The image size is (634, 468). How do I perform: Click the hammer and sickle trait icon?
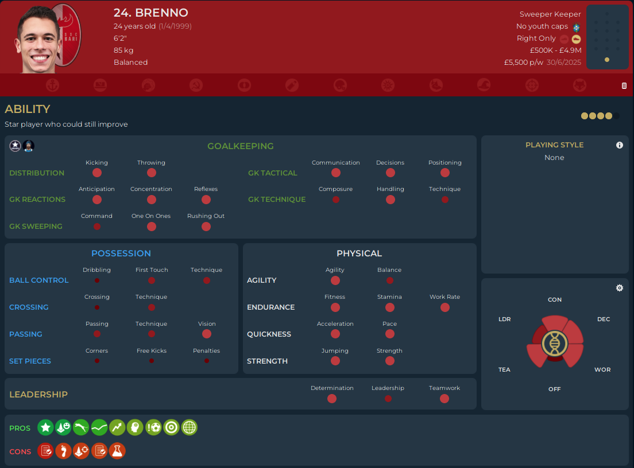click(x=196, y=85)
